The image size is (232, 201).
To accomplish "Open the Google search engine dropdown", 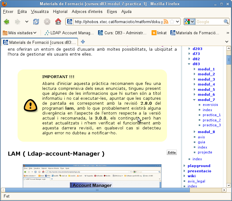I will (189, 22).
